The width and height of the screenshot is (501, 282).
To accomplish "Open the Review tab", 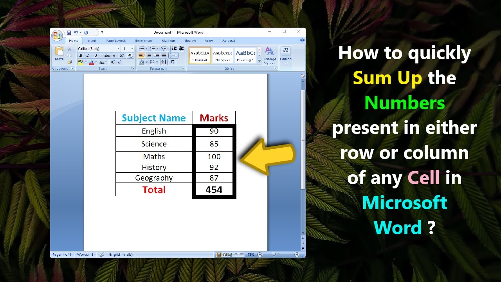I will [x=191, y=41].
